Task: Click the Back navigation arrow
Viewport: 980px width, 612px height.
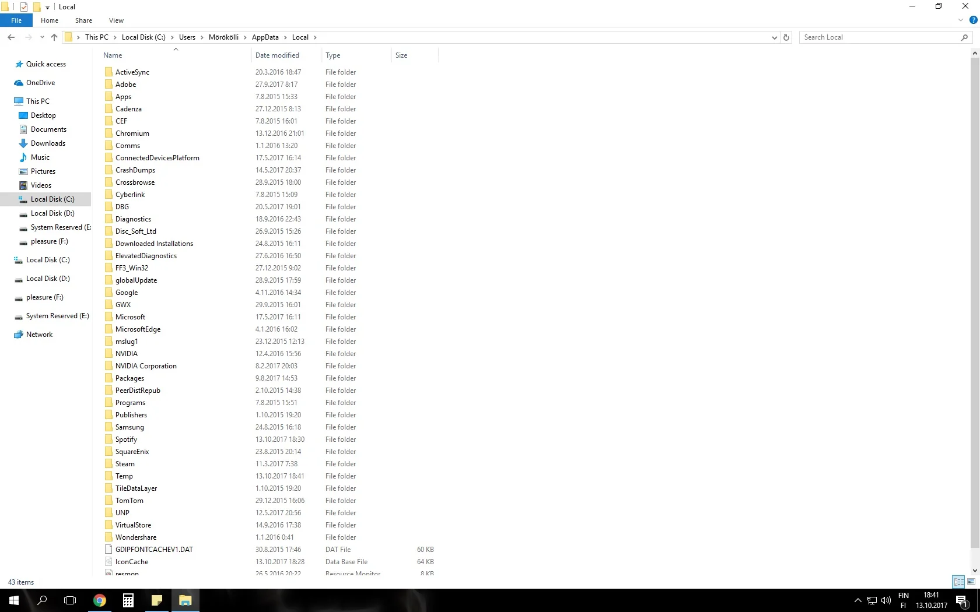Action: [11, 37]
